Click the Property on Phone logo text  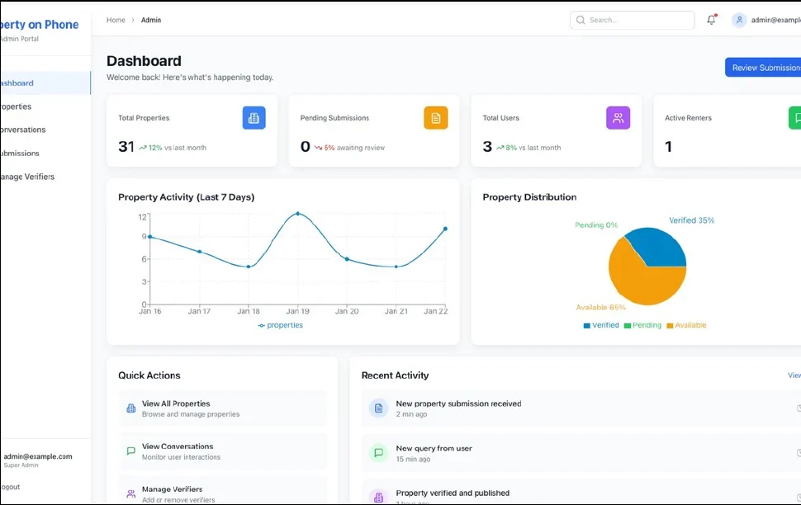40,25
